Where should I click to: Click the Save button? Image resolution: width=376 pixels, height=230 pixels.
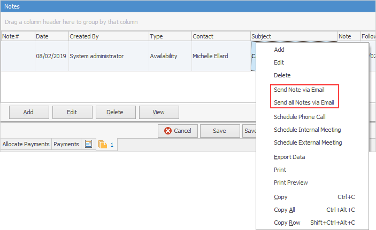pos(220,131)
